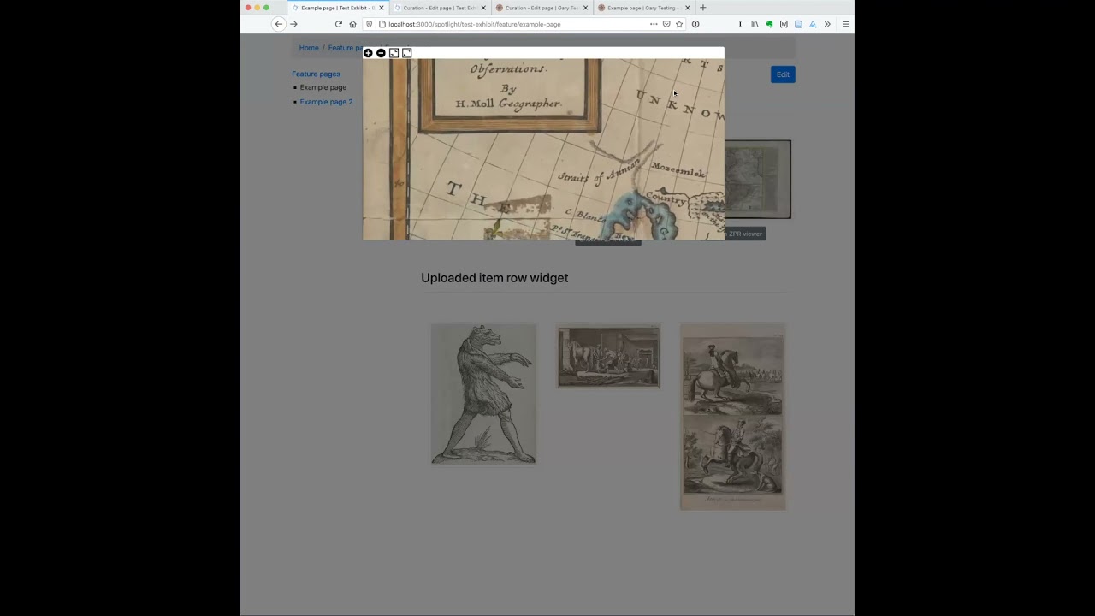The height and width of the screenshot is (616, 1095).
Task: Go forward with browser forward arrow
Action: coord(293,24)
